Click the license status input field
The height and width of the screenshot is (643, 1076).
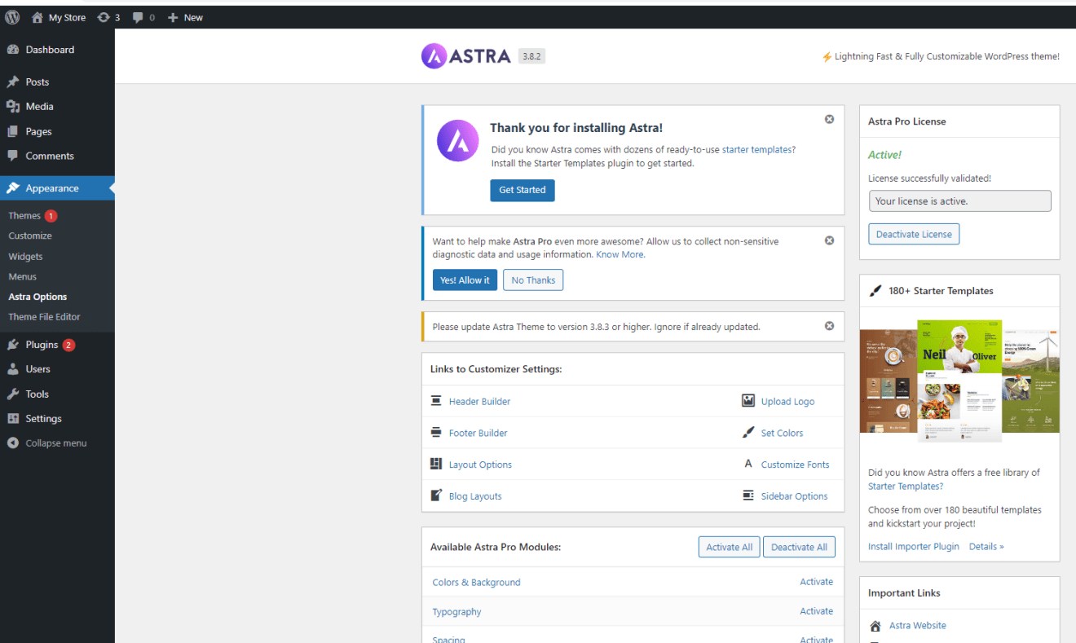(959, 201)
